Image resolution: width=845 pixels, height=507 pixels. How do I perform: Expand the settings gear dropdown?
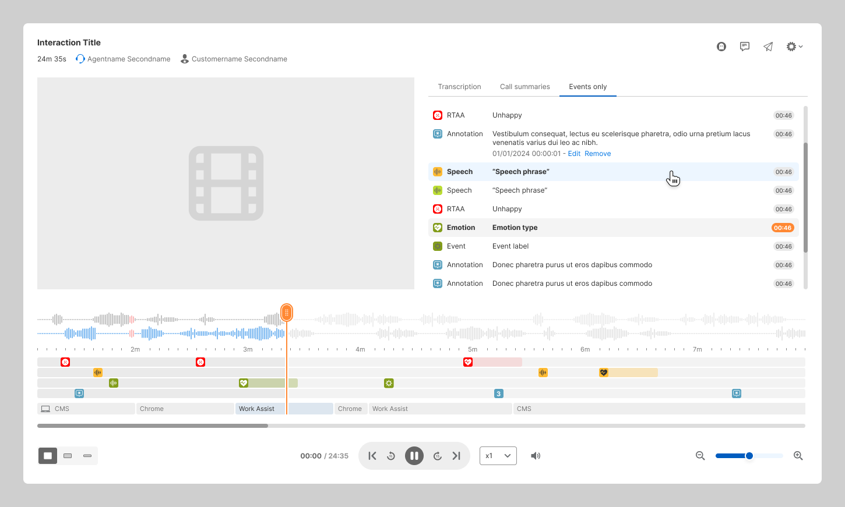(794, 47)
